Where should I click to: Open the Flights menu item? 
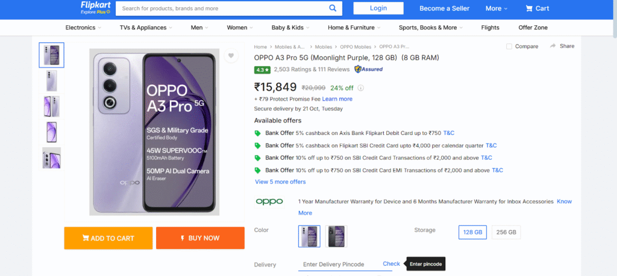[x=490, y=28]
